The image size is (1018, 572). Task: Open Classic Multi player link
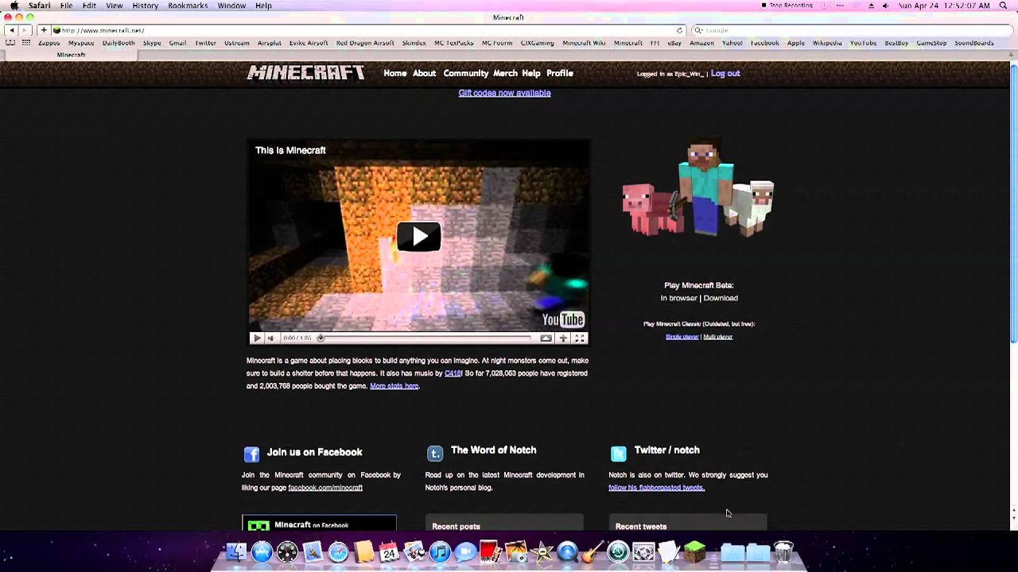pos(717,337)
